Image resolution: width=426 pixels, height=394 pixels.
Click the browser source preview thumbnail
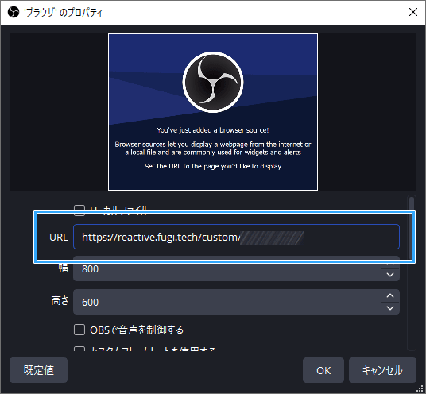213,112
